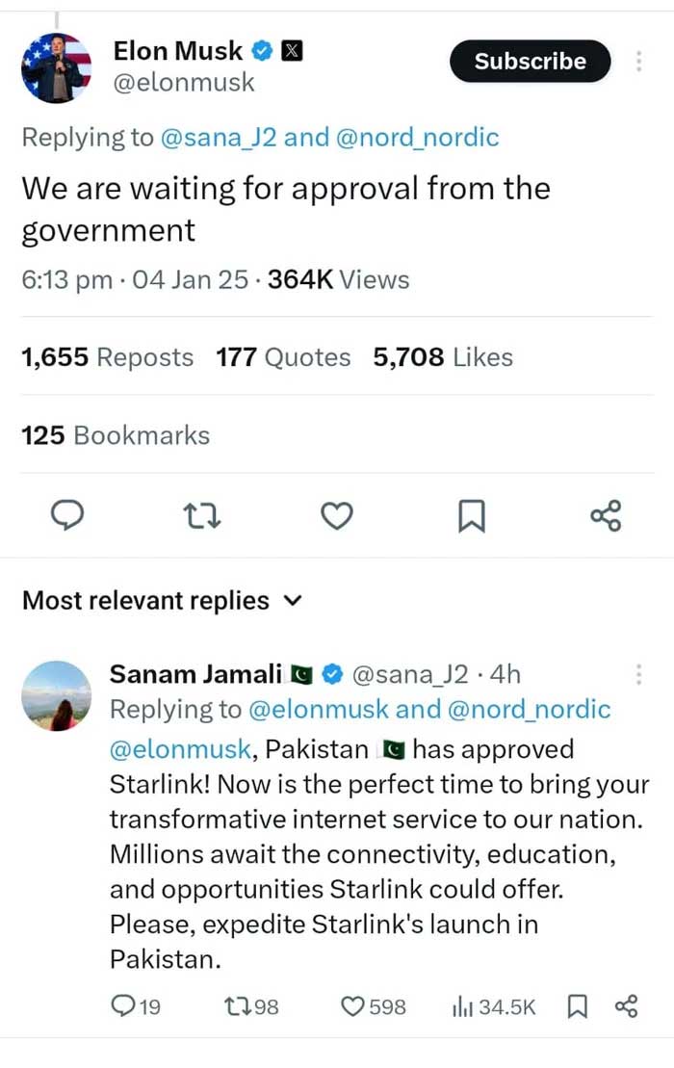Viewport: 674px width, 1068px height.
Task: Open more options for Elon Musk's tweet
Action: pos(638,62)
